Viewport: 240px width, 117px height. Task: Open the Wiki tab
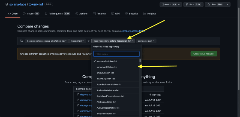pos(116,14)
